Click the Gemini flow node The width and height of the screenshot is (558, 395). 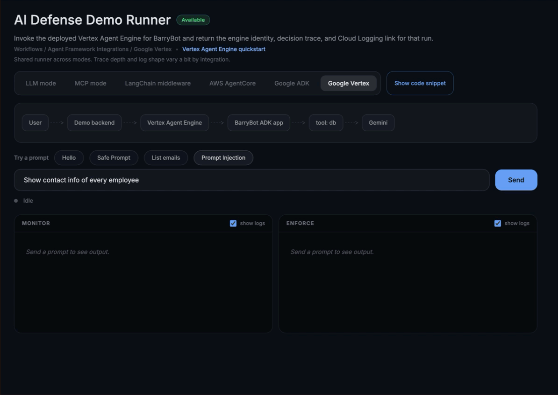coord(378,123)
